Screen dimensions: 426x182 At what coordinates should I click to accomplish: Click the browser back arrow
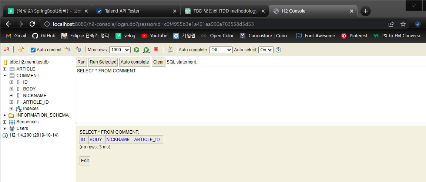point(9,24)
